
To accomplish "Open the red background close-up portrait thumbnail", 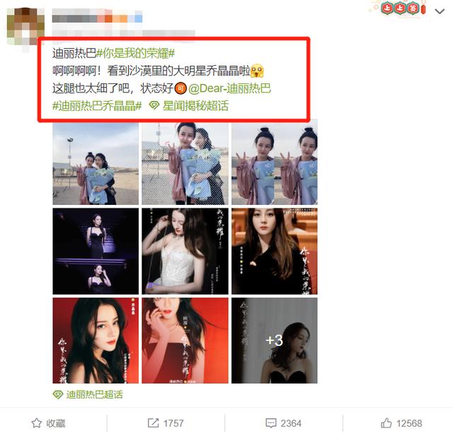I will pos(96,340).
